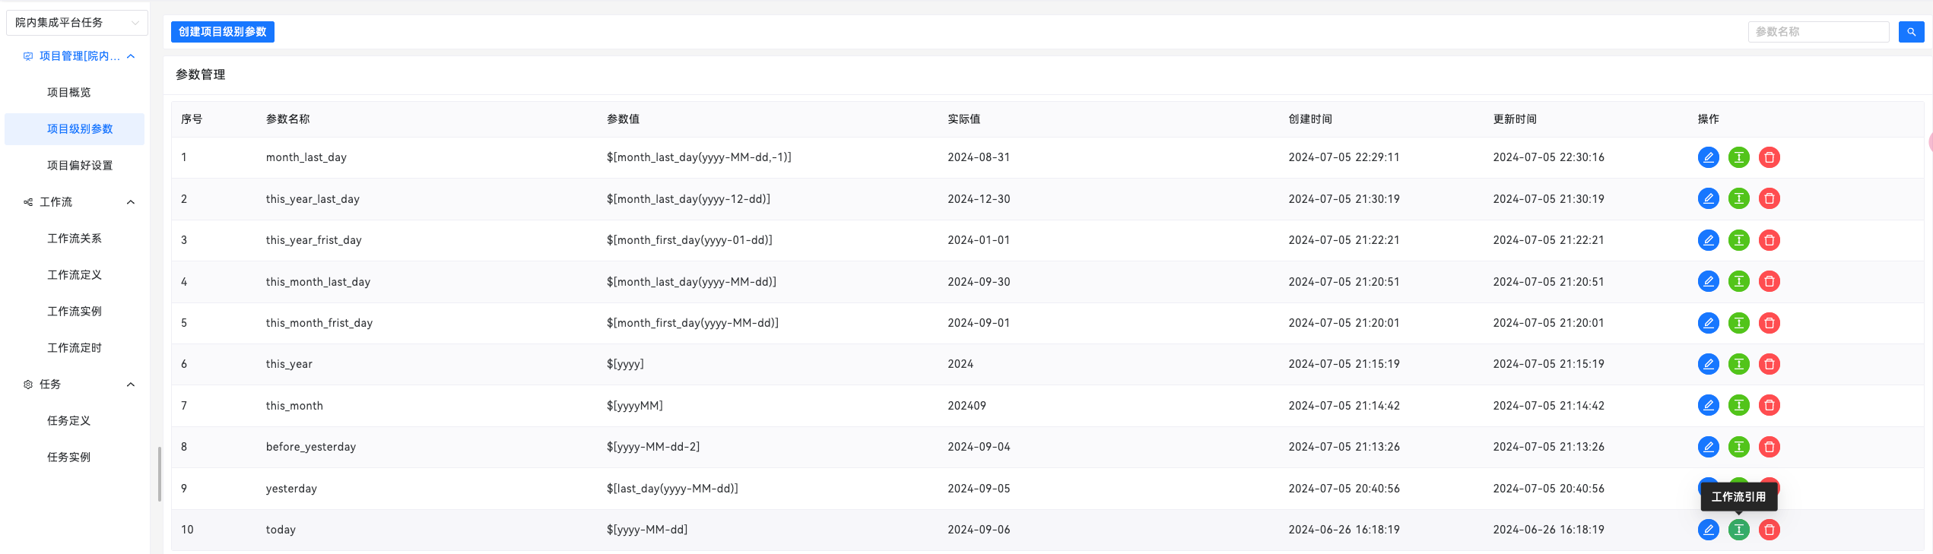Click parameter value $[last_day(yyyy-MM-dd)]
This screenshot has width=1933, height=554.
[672, 489]
